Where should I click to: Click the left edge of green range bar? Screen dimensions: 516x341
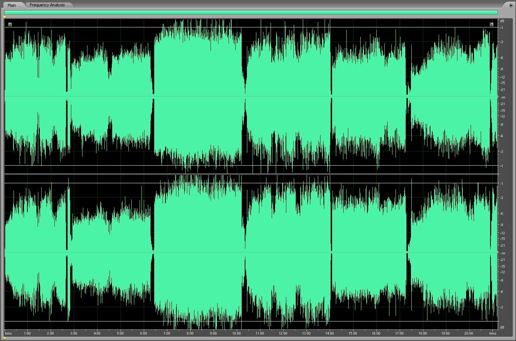[5, 12]
